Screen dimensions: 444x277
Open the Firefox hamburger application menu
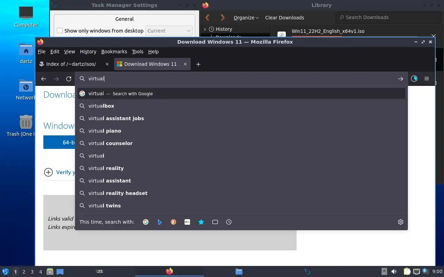pos(427,79)
